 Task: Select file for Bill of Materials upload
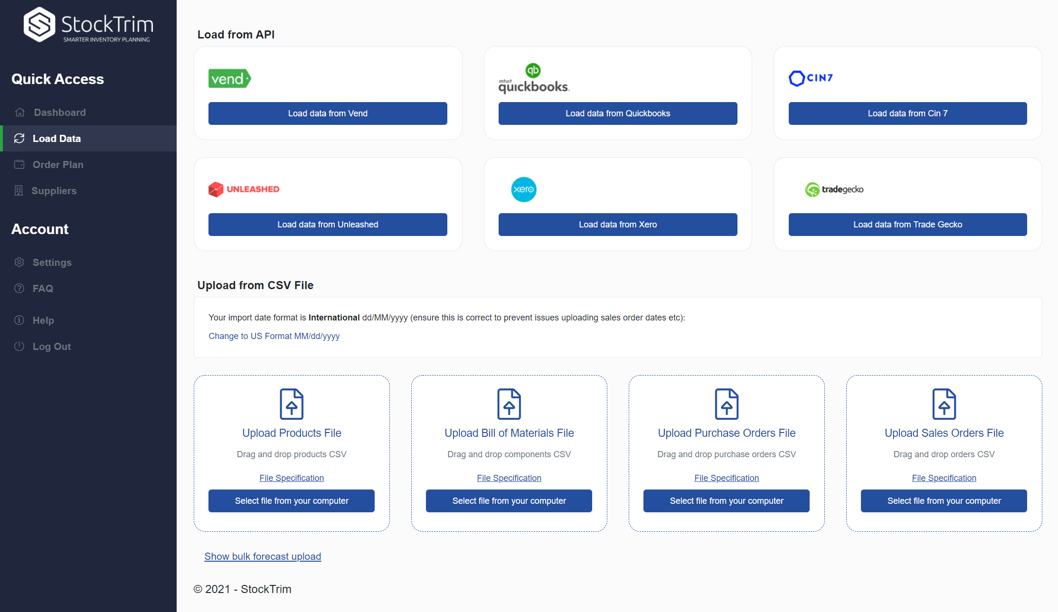[x=509, y=500]
